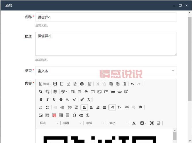This screenshot has height=143, width=192.
Task: Open the 字体 font dropdown
Action: point(95,123)
